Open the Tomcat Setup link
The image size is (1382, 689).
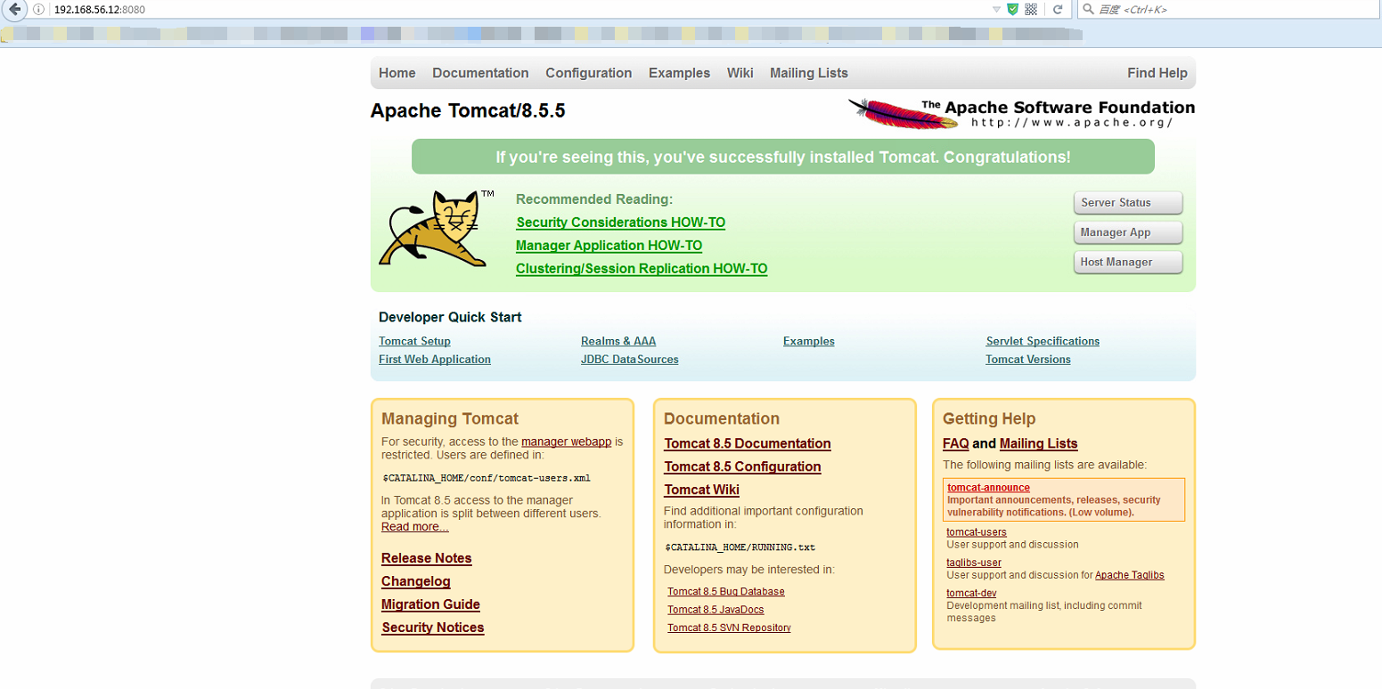414,341
